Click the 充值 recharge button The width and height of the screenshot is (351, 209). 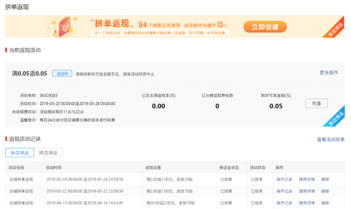click(x=316, y=103)
